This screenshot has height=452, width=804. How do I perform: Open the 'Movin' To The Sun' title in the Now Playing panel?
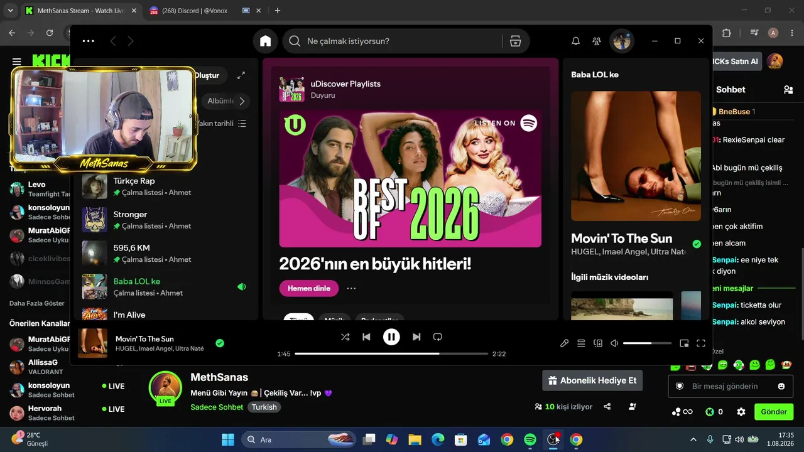tap(621, 239)
